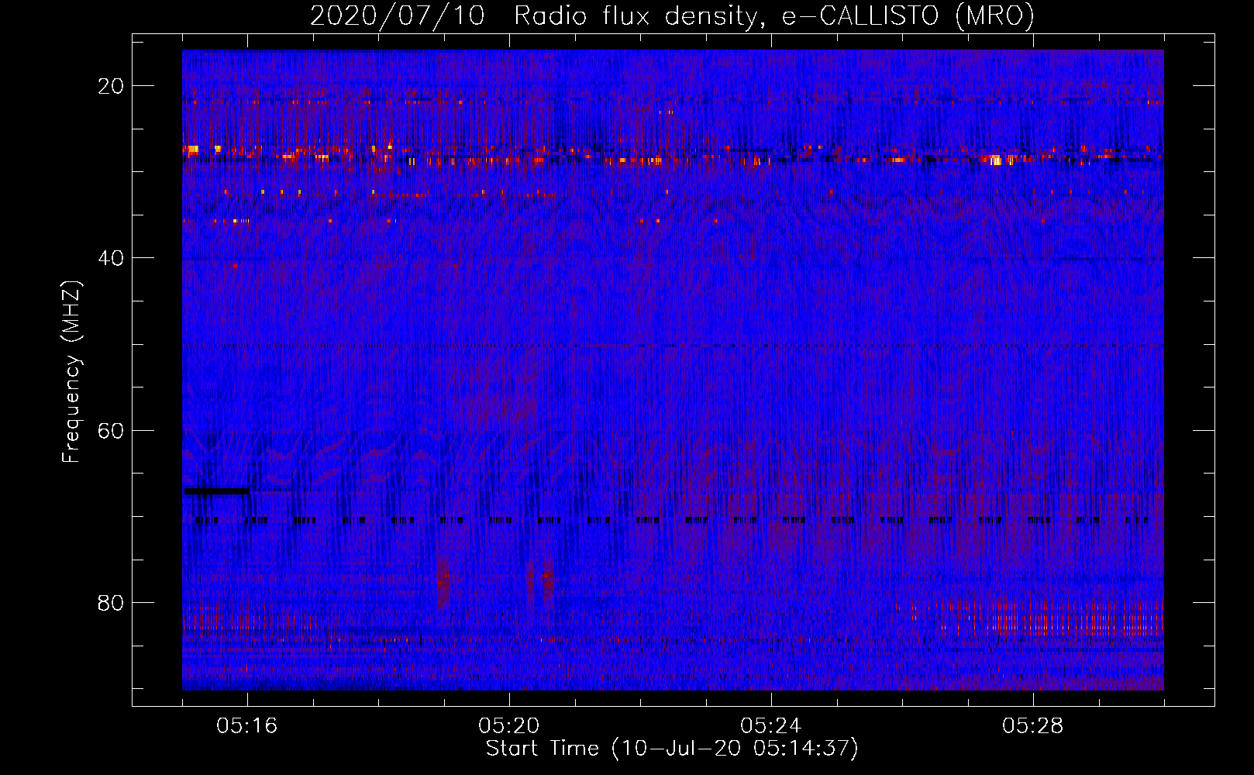The image size is (1254, 775).
Task: Click the 'Frequency (MHZ)' y-axis label
Action: click(x=71, y=372)
